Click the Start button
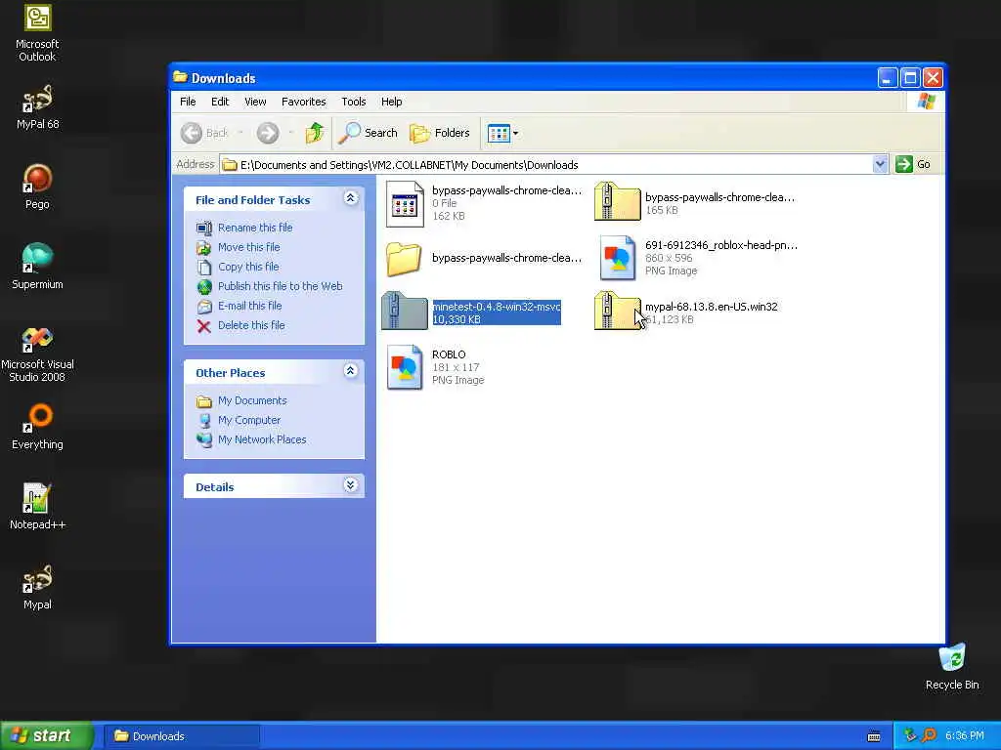Viewport: 1001px width, 750px height. click(x=46, y=735)
